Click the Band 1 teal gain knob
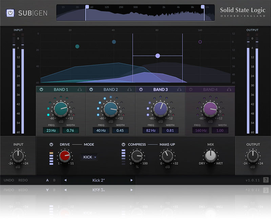 tap(61, 109)
